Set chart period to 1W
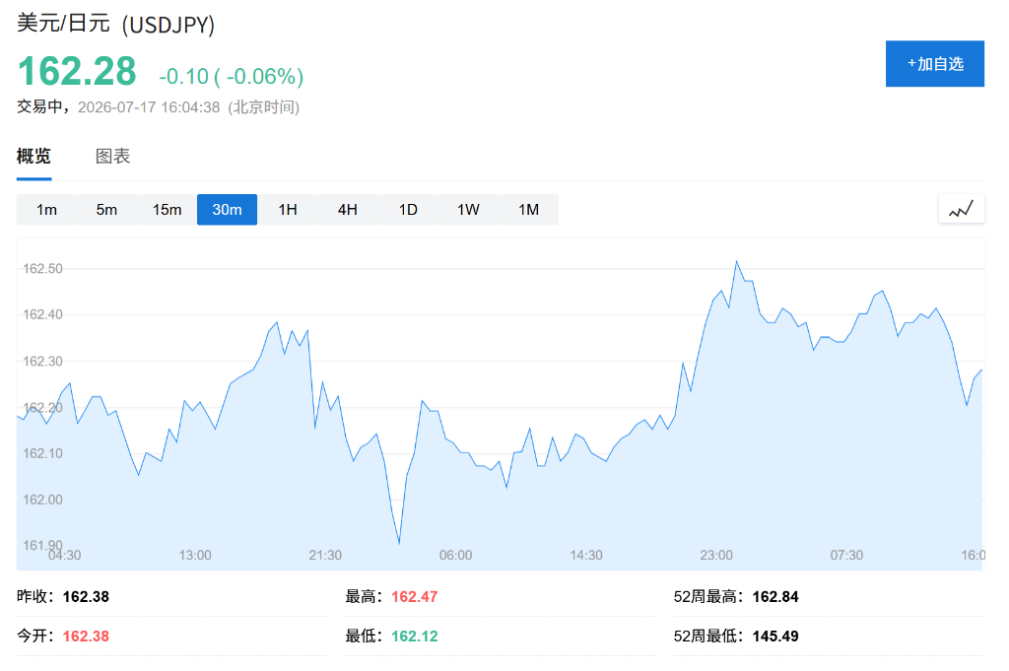The image size is (1009, 671). (468, 210)
